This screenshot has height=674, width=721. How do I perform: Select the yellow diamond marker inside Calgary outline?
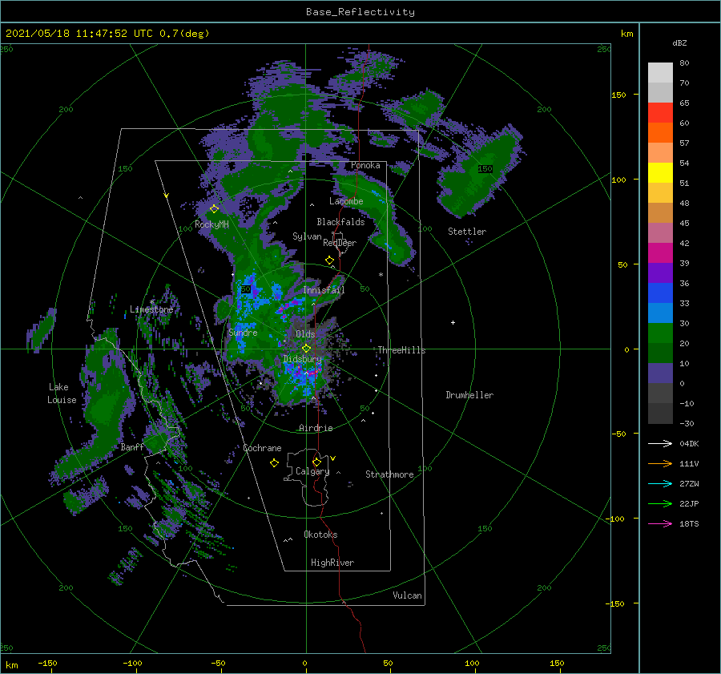[316, 462]
